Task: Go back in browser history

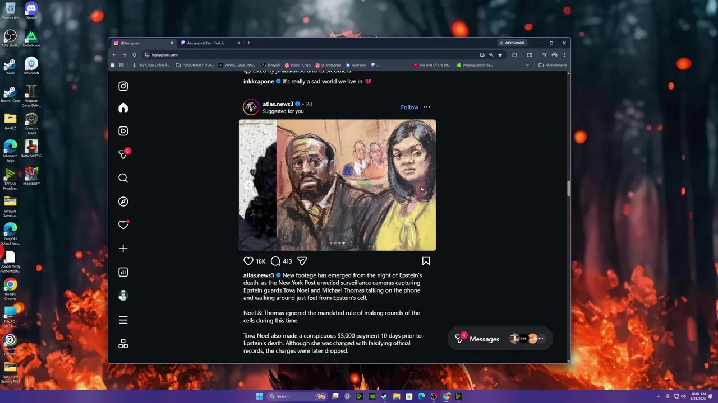Action: [x=114, y=55]
